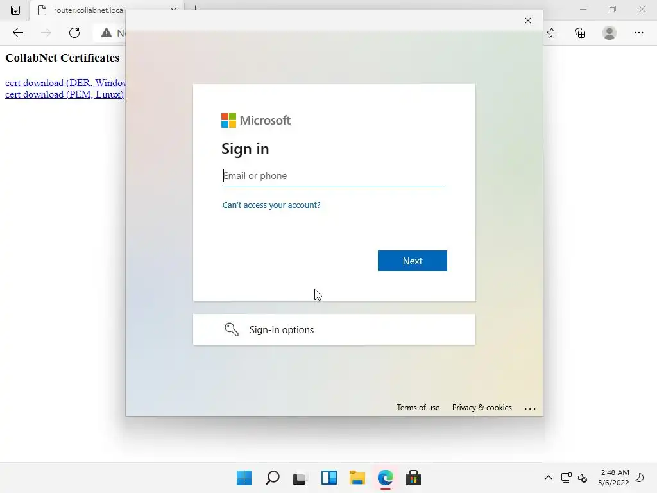This screenshot has width=657, height=493.
Task: Click the key icon in Sign-in options
Action: pos(232,329)
